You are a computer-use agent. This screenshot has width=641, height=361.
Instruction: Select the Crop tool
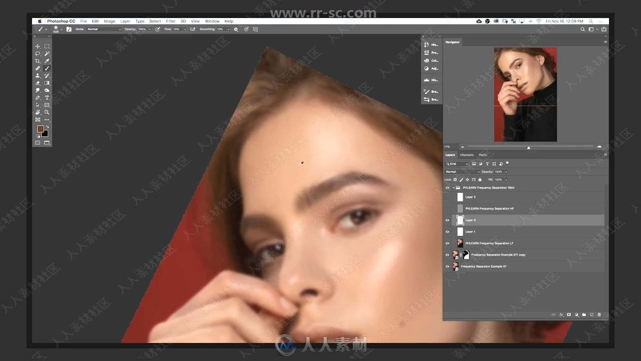pos(38,61)
